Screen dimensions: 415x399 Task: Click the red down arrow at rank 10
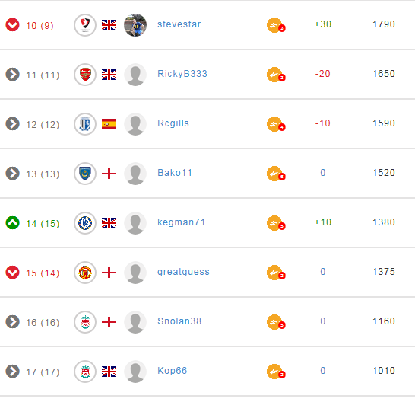click(x=12, y=25)
